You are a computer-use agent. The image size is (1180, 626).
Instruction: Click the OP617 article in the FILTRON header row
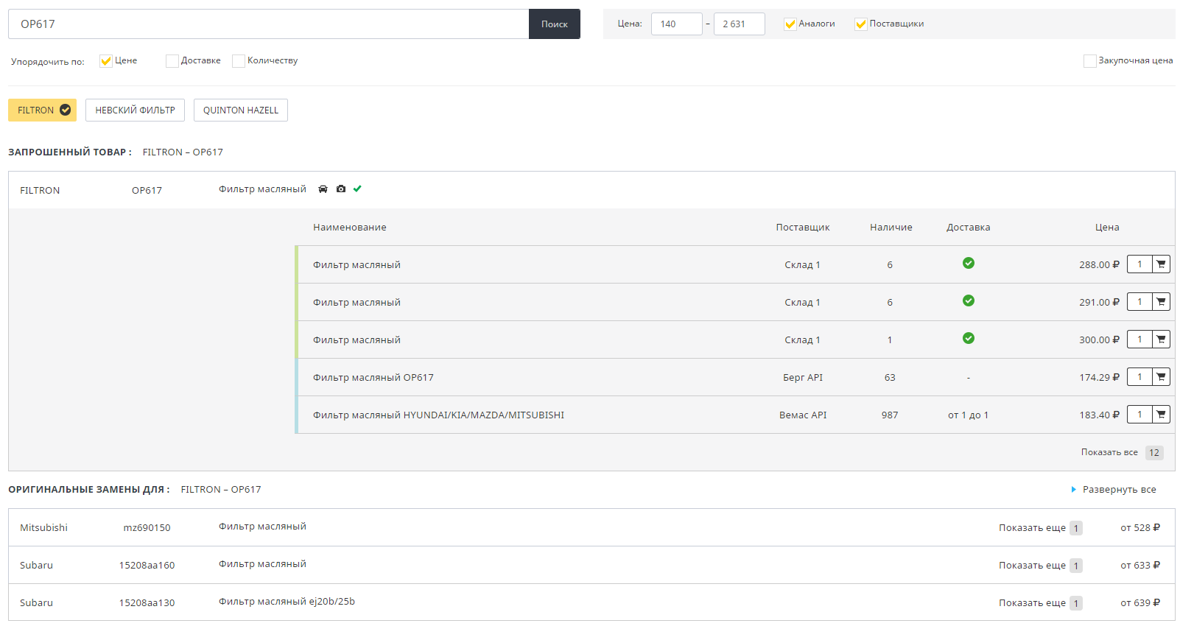click(147, 191)
